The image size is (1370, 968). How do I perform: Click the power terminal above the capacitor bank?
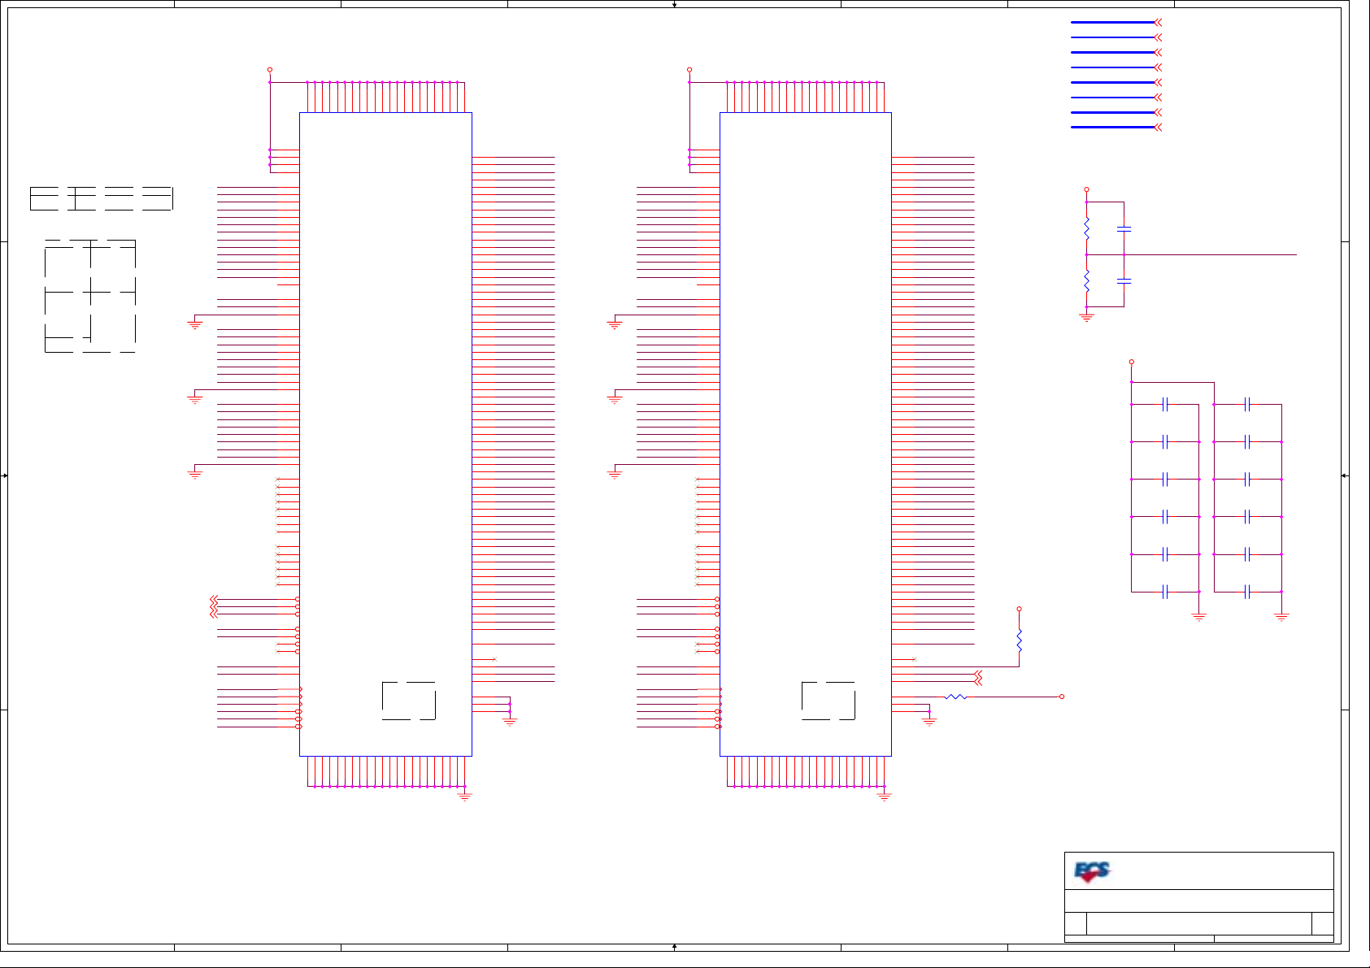coord(1131,362)
